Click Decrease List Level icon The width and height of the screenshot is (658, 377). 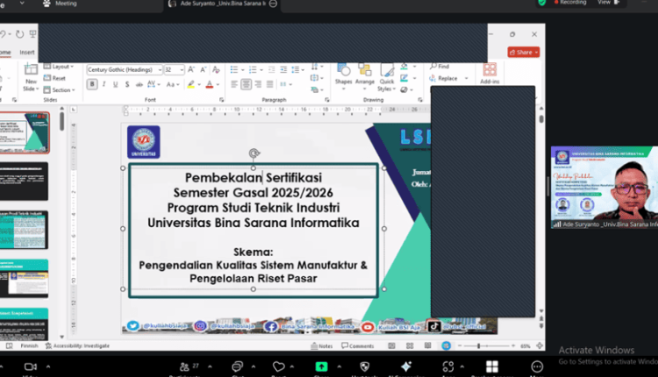click(271, 69)
